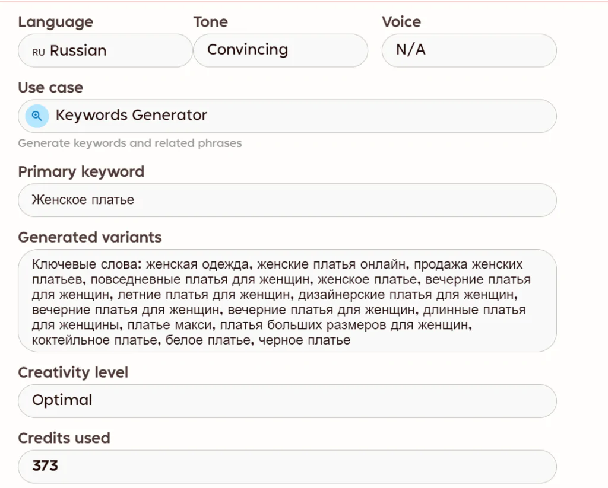This screenshot has height=488, width=608.
Task: Click the RU language code badge
Action: click(39, 52)
